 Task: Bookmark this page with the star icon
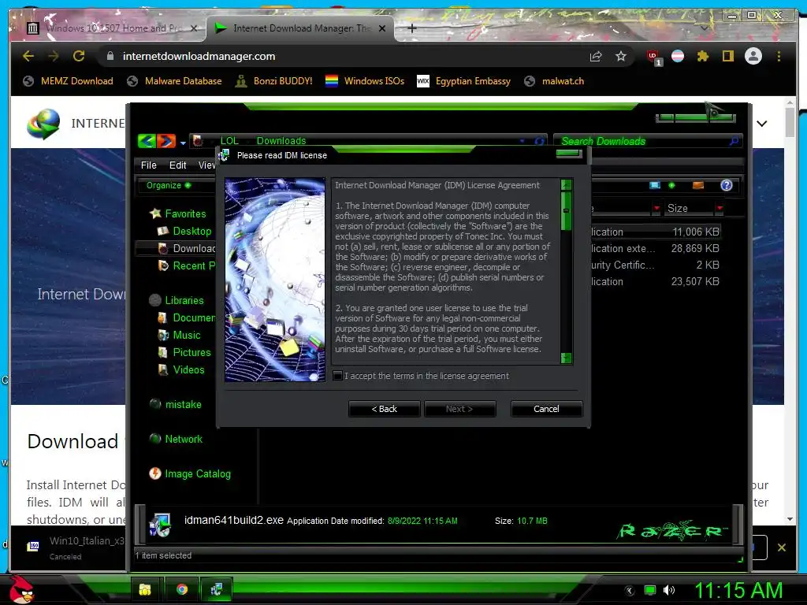(621, 56)
